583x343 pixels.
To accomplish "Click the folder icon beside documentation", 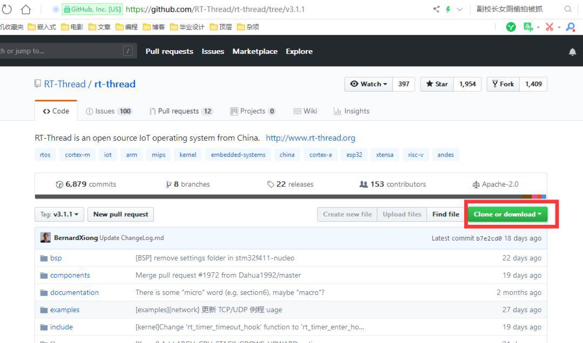I will [x=44, y=292].
